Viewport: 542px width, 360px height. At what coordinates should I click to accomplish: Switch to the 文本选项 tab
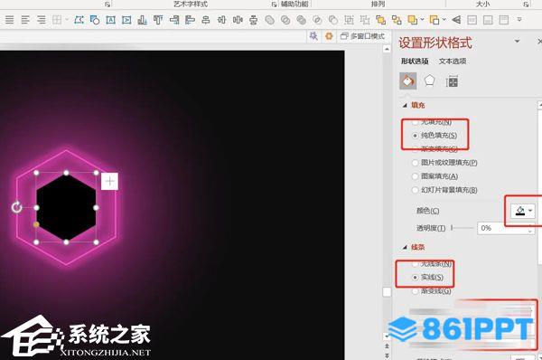[453, 62]
